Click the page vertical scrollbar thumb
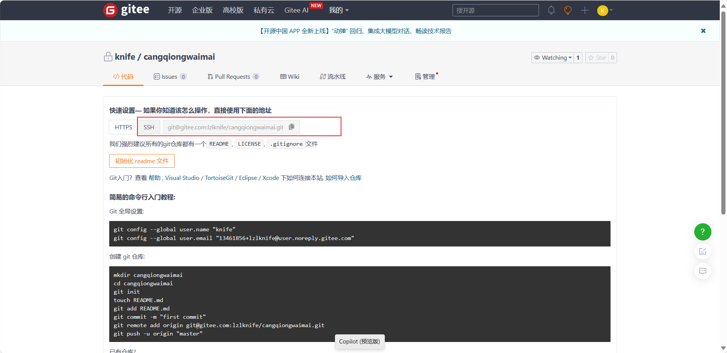Screen dimensions: 727x353 (x=723, y=113)
